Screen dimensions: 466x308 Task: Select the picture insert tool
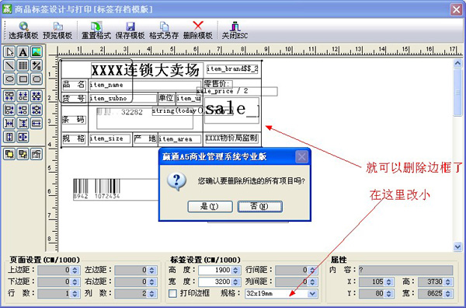(37, 52)
